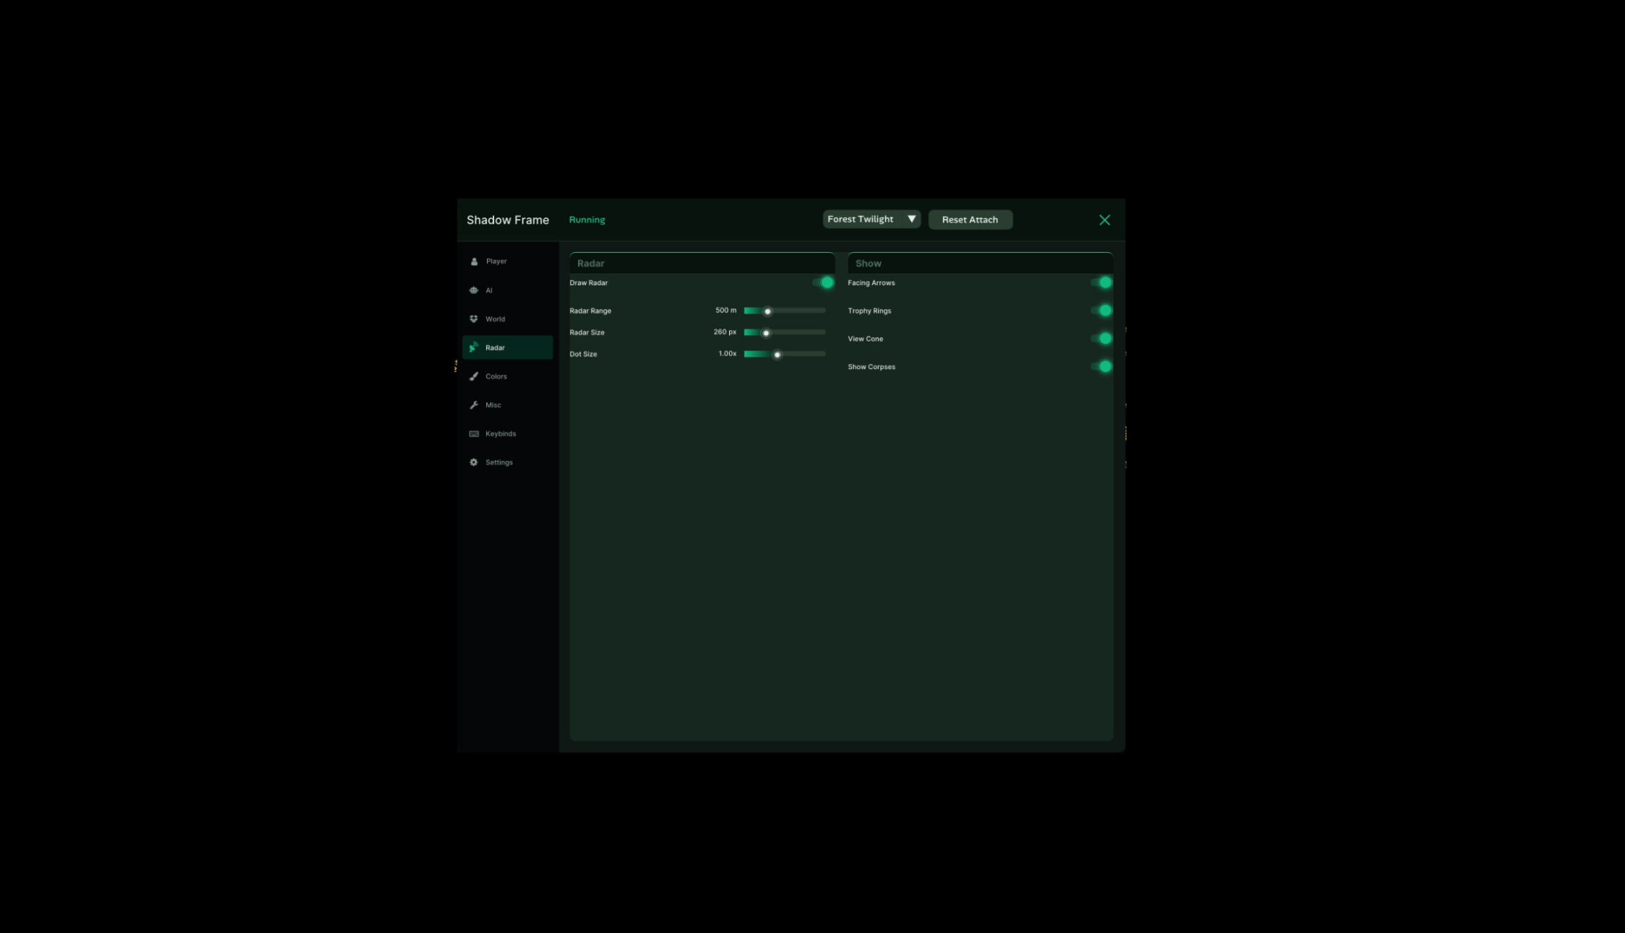Click the Radar satellite icon in sidebar
Screen dimensions: 1625x933
pos(474,347)
